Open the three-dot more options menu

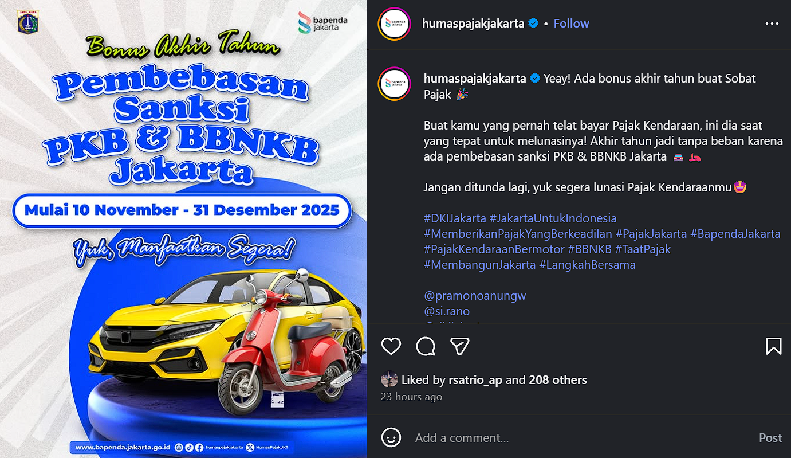coord(772,24)
